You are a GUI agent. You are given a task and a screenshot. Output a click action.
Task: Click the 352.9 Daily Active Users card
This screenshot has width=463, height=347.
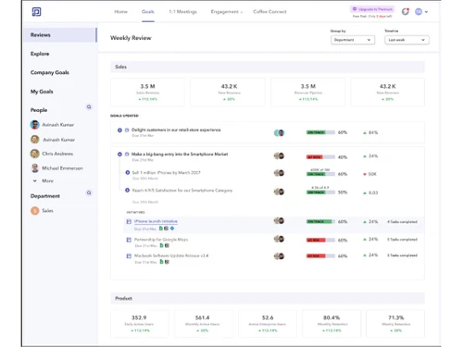140,324
